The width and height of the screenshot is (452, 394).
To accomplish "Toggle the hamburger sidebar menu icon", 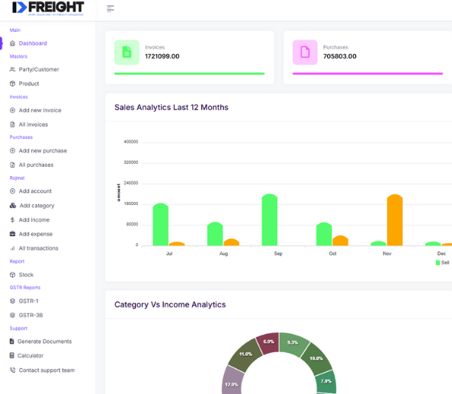I will pyautogui.click(x=111, y=8).
